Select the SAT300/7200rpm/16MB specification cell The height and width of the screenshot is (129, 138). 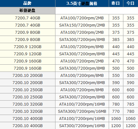pos(82,126)
